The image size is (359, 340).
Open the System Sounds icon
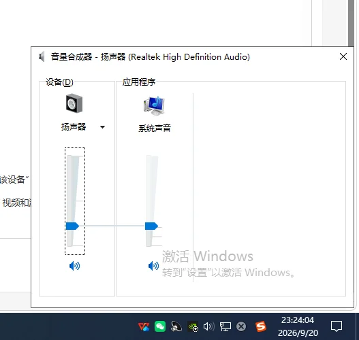[x=154, y=105]
